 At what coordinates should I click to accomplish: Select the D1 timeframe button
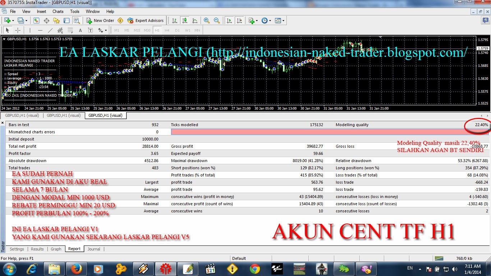pos(177,30)
